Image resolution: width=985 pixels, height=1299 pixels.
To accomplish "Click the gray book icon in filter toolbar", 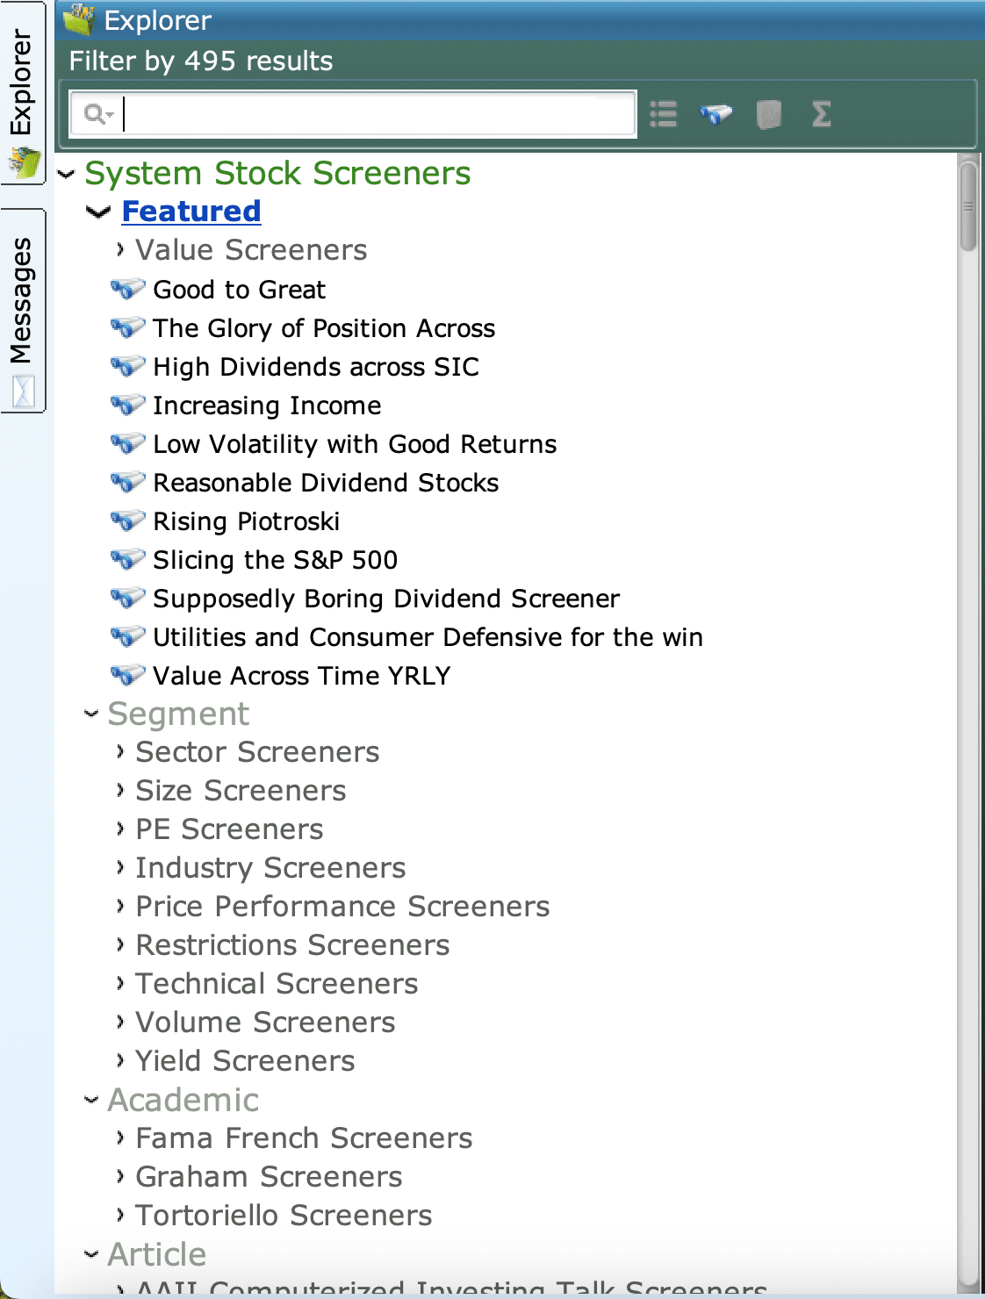I will (x=769, y=114).
